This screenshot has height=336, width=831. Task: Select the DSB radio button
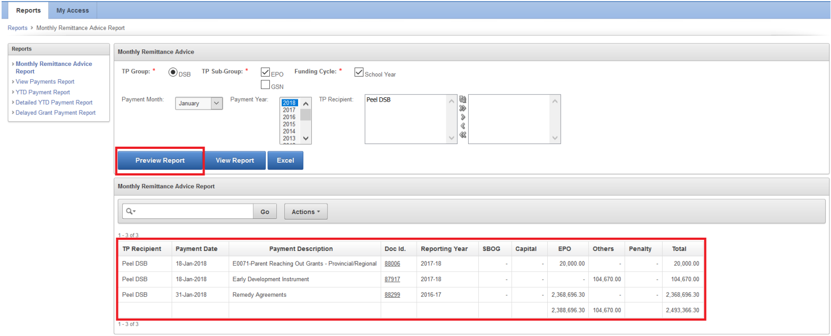click(173, 73)
